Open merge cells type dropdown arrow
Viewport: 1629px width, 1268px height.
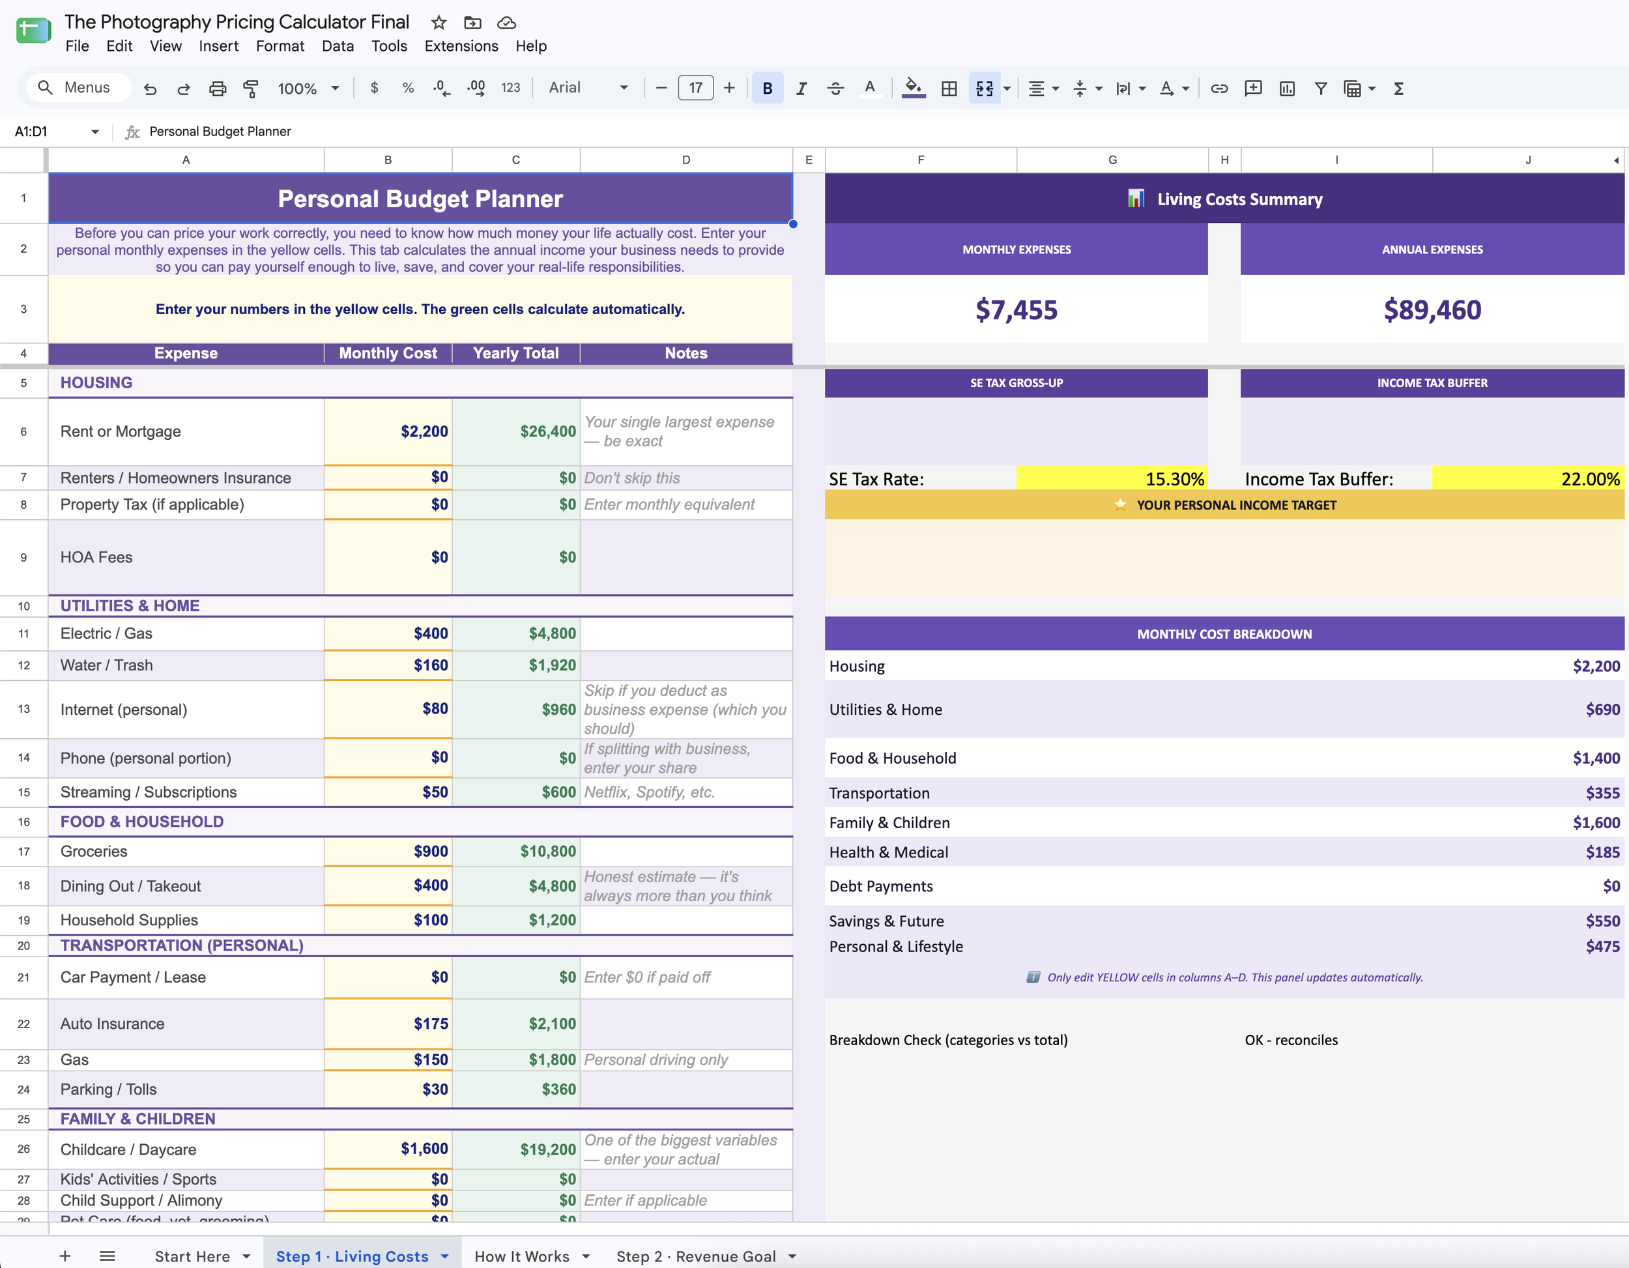(x=1007, y=88)
